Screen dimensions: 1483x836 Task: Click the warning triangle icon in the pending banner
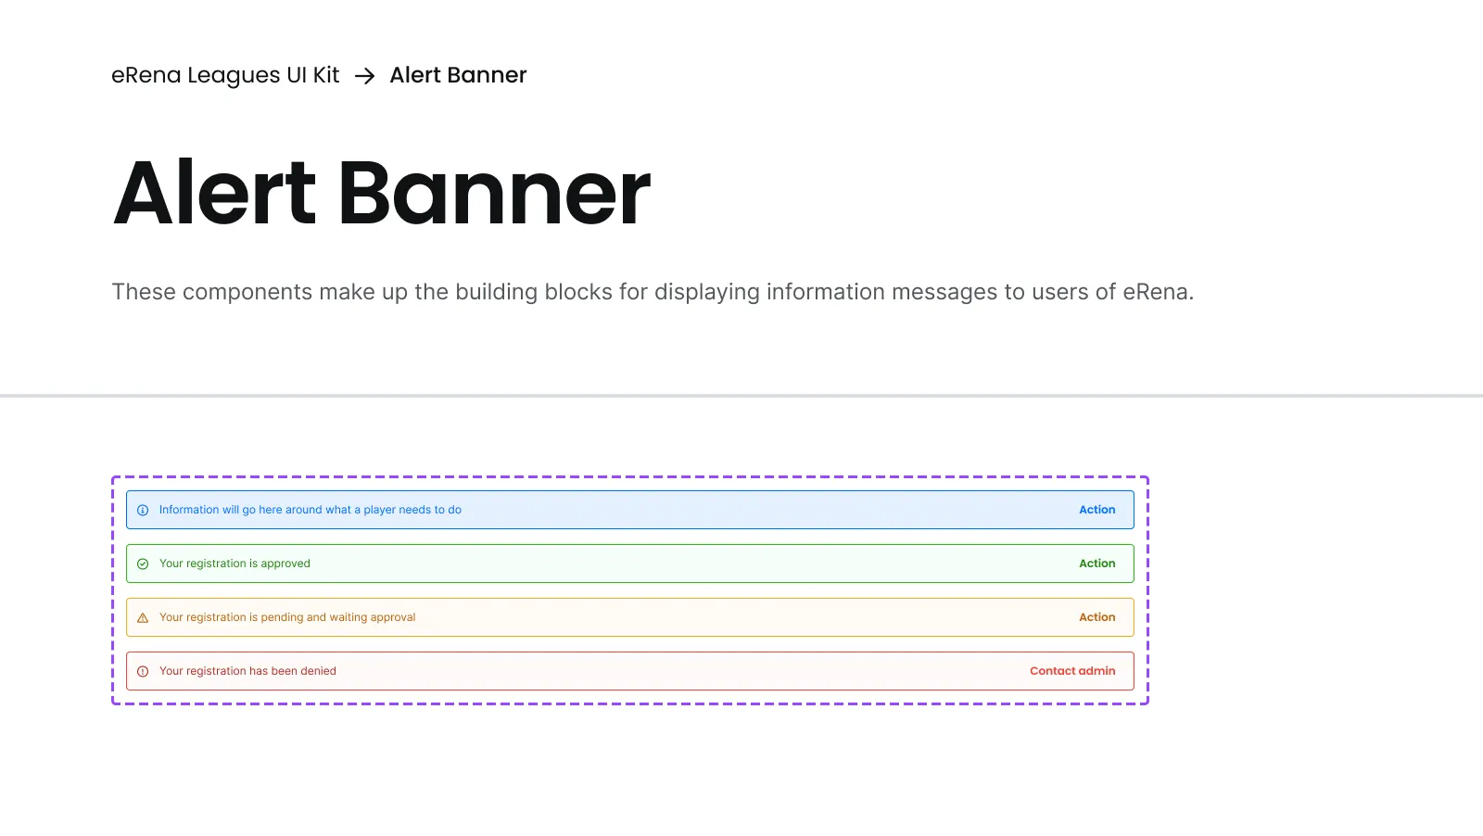click(143, 616)
